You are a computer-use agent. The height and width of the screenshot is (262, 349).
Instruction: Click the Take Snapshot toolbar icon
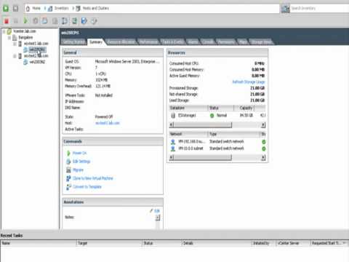pyautogui.click(x=45, y=21)
